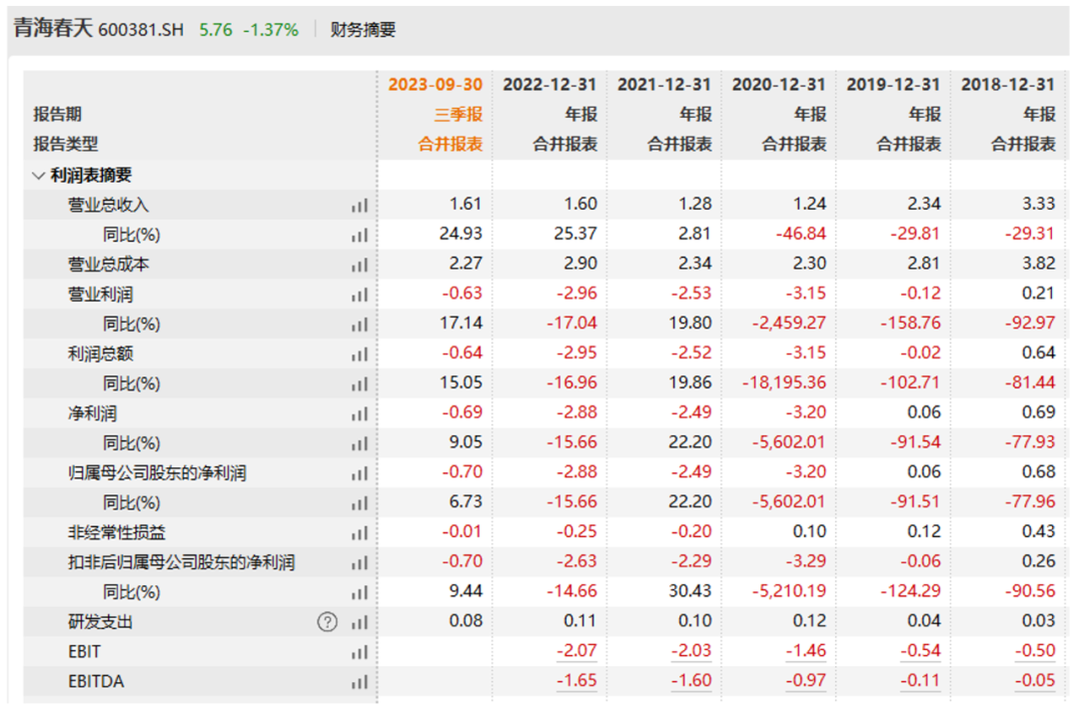Open chart icon for 营业总成本 row
The height and width of the screenshot is (709, 1079).
[x=360, y=265]
